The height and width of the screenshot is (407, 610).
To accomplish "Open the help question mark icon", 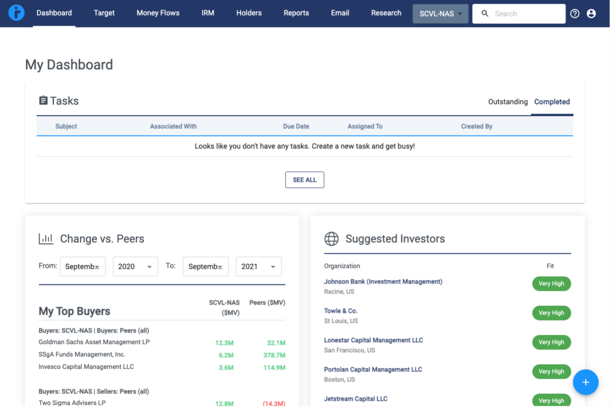I will tap(575, 13).
